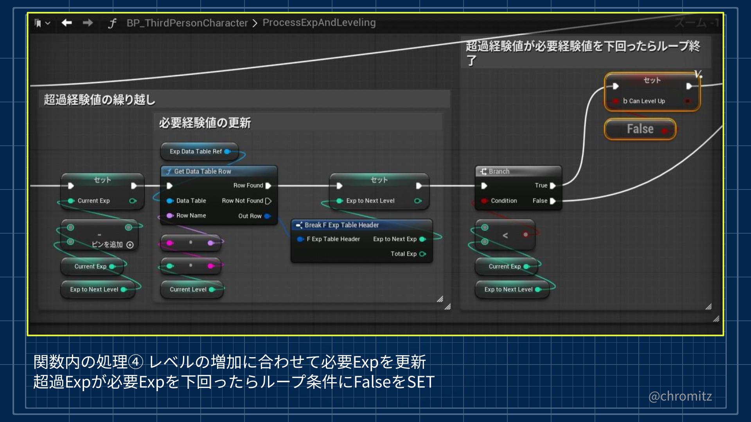Viewport: 751px width, 422px height.
Task: Click the Branch Condition input pin
Action: click(x=484, y=201)
